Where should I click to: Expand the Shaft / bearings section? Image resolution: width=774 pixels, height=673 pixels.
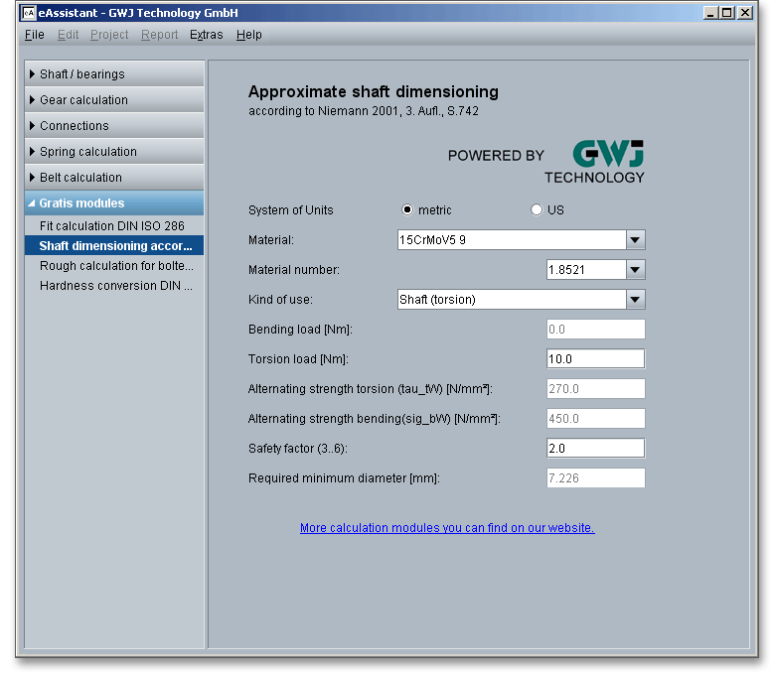point(114,74)
